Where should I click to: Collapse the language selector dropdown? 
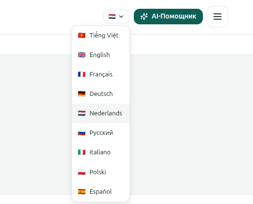[x=116, y=17]
